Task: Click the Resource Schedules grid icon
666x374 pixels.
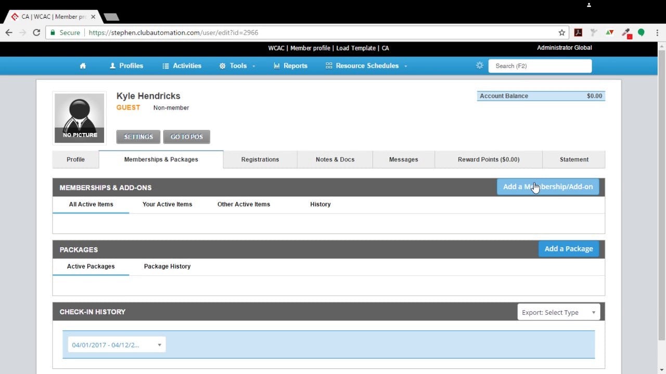Action: (x=328, y=65)
